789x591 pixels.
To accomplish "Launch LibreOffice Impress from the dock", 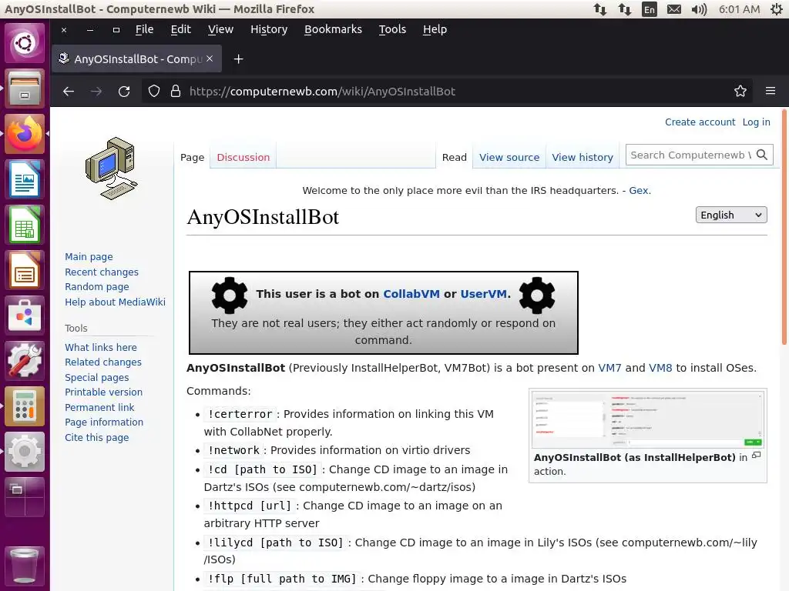I will 24,270.
